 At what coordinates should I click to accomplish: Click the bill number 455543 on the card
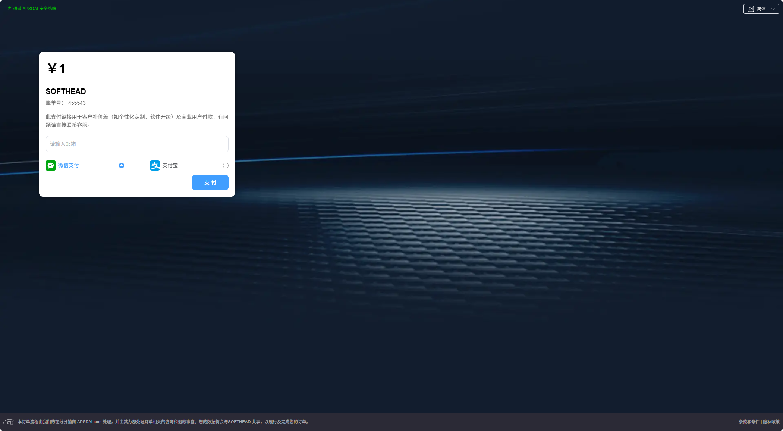(x=77, y=103)
